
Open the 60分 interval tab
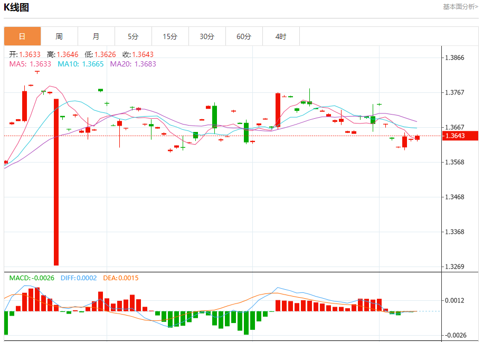[x=244, y=36]
